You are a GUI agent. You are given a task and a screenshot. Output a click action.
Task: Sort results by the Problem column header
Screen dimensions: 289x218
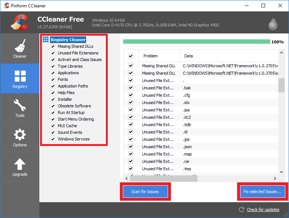coord(159,56)
